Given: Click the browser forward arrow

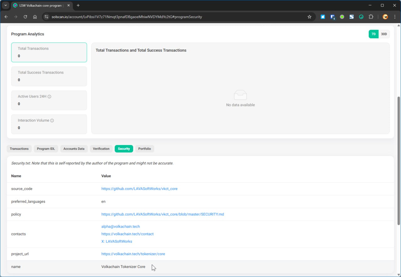Looking at the screenshot, I should click(x=16, y=17).
